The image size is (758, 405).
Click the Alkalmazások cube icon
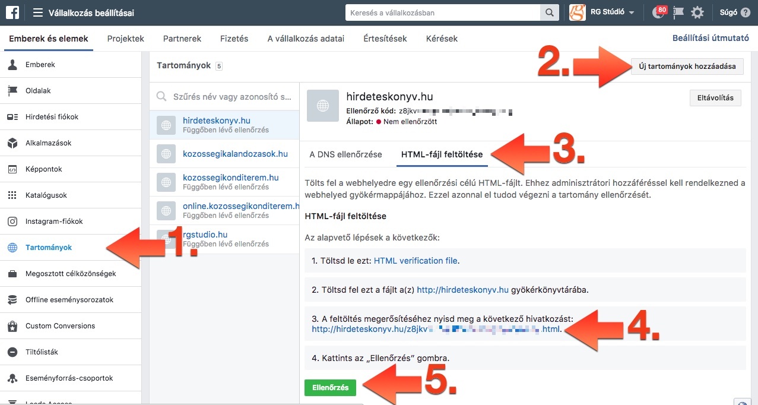12,143
